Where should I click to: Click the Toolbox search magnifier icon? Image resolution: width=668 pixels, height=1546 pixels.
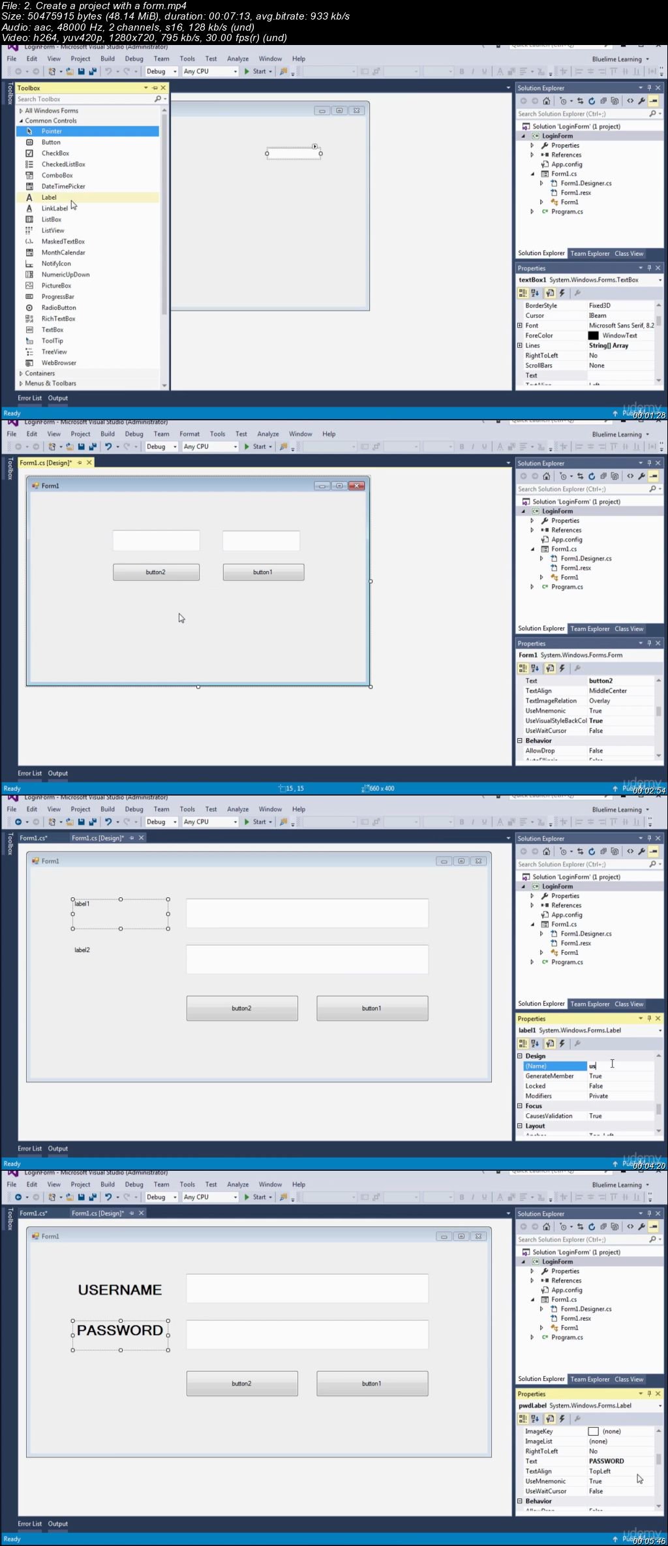point(158,99)
